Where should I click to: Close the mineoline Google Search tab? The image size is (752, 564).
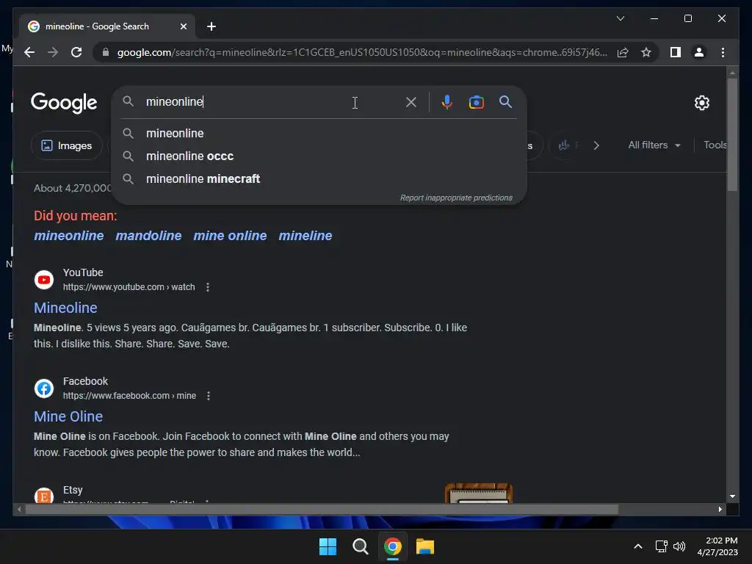tap(183, 26)
